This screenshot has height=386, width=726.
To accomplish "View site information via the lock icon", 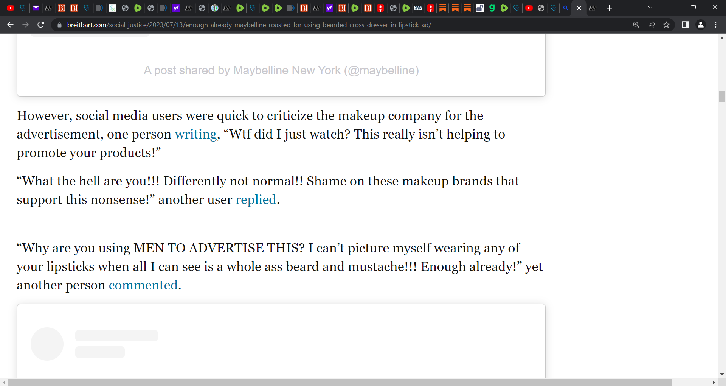I will [x=59, y=25].
